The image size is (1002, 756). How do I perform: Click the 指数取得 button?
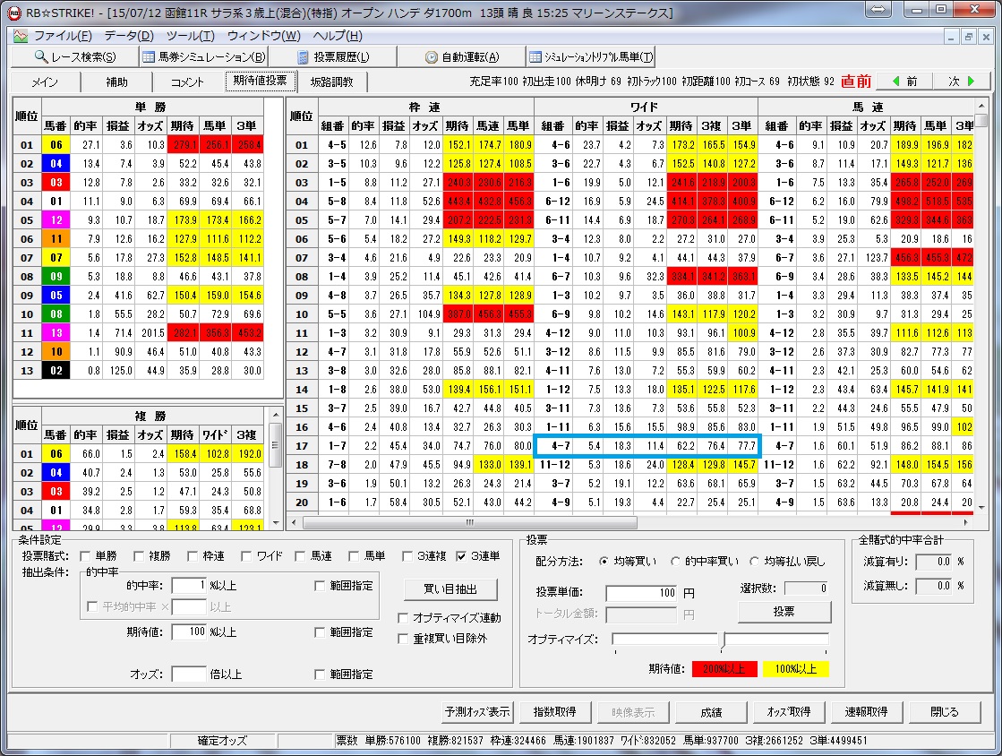tap(554, 711)
